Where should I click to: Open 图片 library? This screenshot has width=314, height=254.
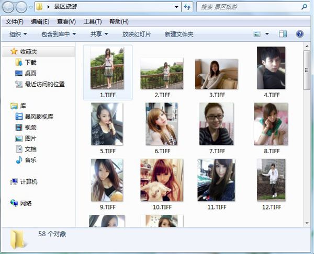pos(31,138)
